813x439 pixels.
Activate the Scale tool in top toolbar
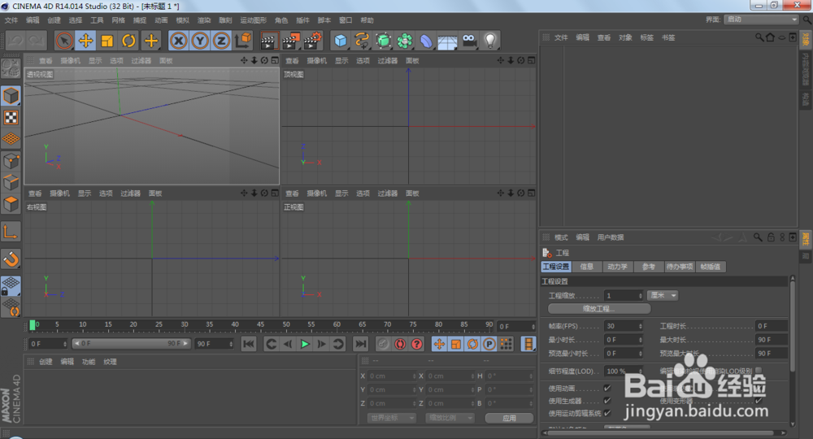[107, 41]
